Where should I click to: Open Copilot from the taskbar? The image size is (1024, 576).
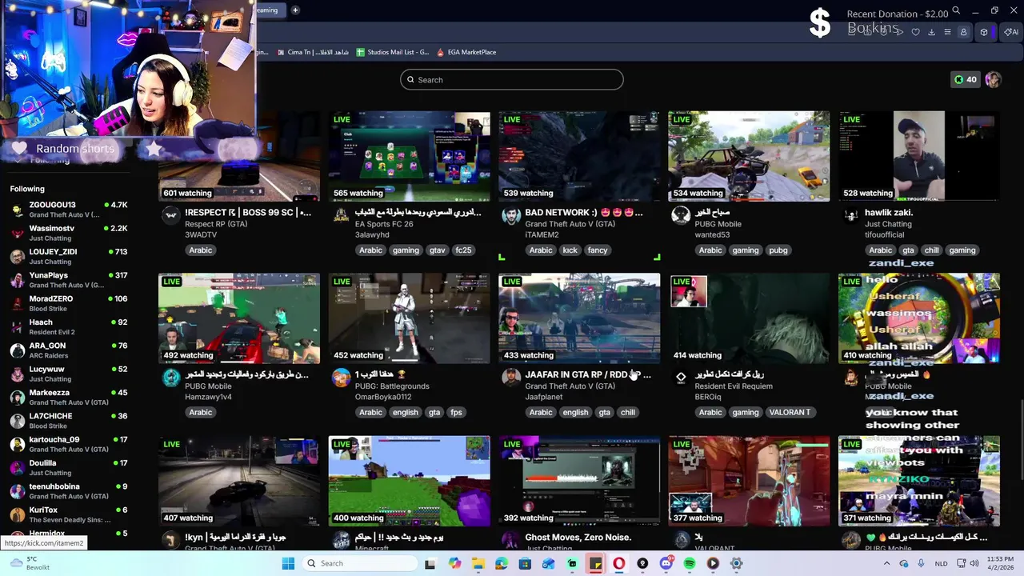point(454,563)
